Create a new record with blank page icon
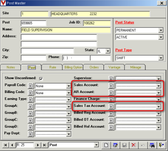The image size is (168, 151). [106, 145]
